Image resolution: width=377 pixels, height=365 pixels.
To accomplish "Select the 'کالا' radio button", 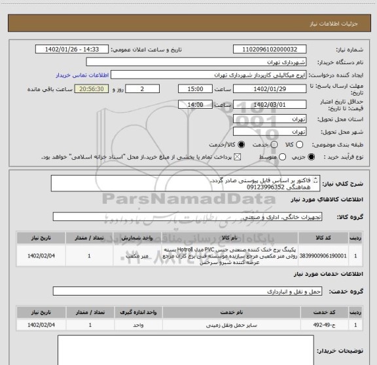I will pos(299,145).
